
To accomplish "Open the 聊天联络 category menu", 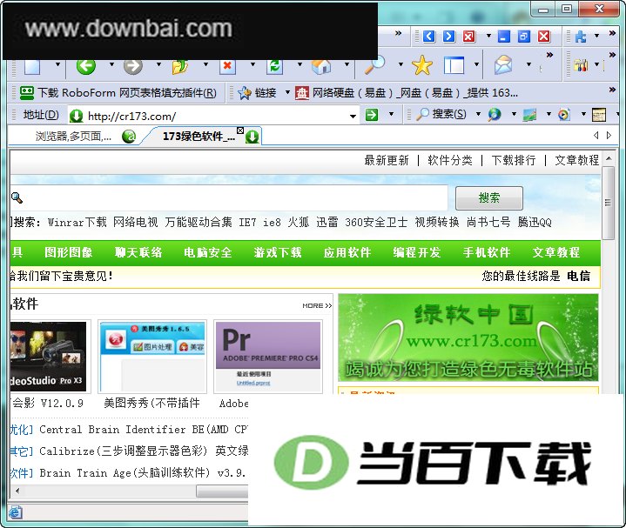I will click(138, 252).
